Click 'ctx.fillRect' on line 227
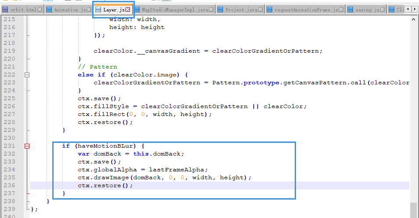This screenshot has width=419, height=218. (101, 114)
